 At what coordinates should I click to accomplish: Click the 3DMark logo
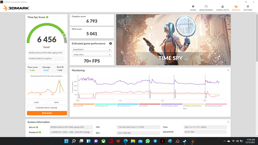[x=16, y=8]
